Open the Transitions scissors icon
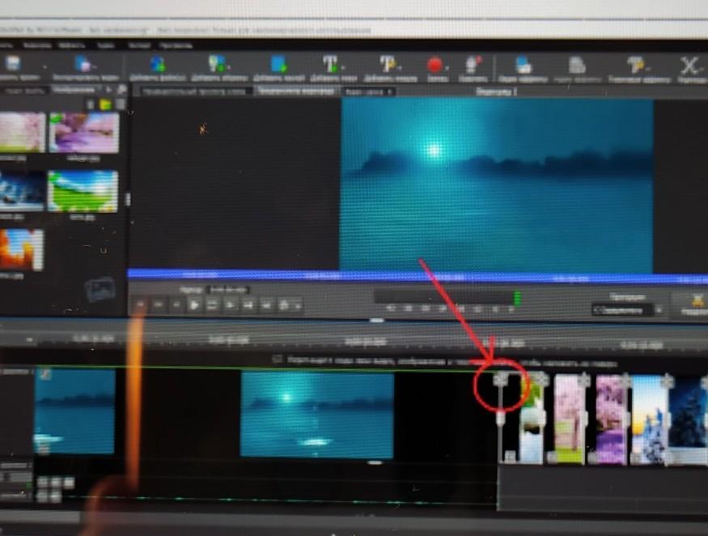Viewport: 708px width, 536px height. coord(689,66)
